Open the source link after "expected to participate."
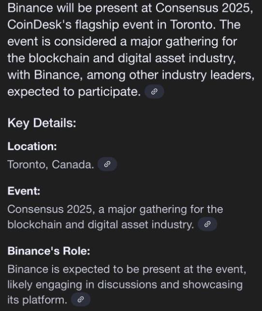 [154, 92]
